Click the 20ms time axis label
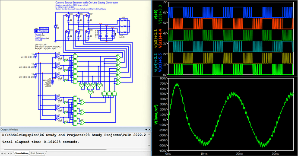 pyautogui.click(x=239, y=153)
